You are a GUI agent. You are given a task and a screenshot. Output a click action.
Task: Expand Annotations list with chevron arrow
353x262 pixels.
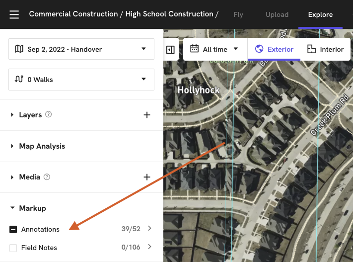(x=149, y=229)
